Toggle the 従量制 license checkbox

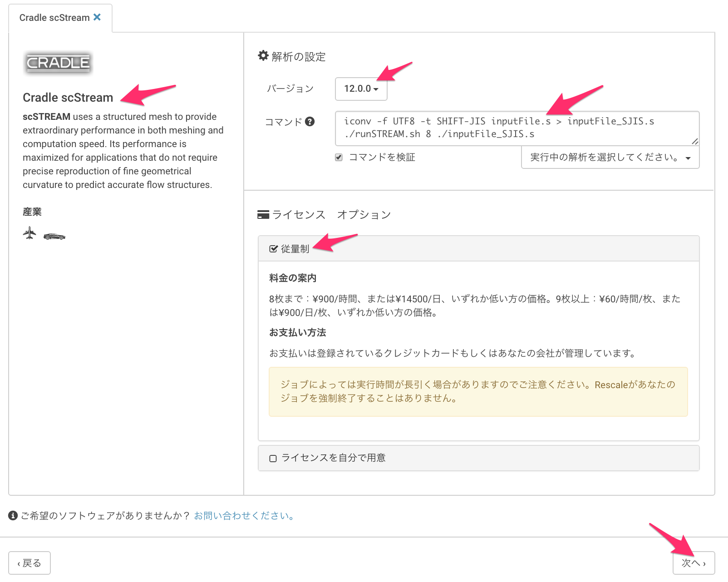point(273,249)
